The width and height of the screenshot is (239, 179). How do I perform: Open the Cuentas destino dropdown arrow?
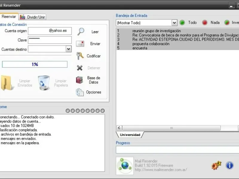[x=69, y=49]
